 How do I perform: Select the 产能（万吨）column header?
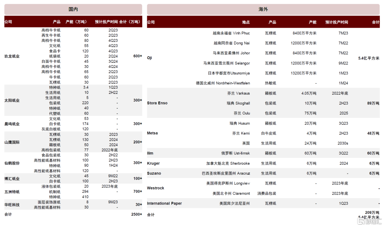click(x=76, y=22)
